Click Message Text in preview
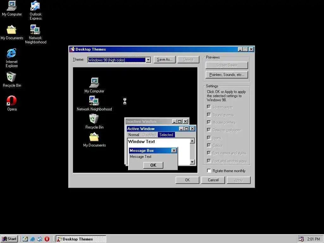 point(141,157)
